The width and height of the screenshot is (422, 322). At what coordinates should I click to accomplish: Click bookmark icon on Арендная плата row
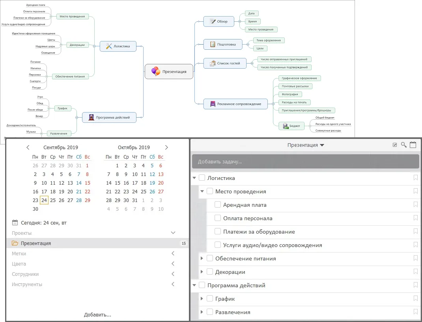tap(415, 205)
